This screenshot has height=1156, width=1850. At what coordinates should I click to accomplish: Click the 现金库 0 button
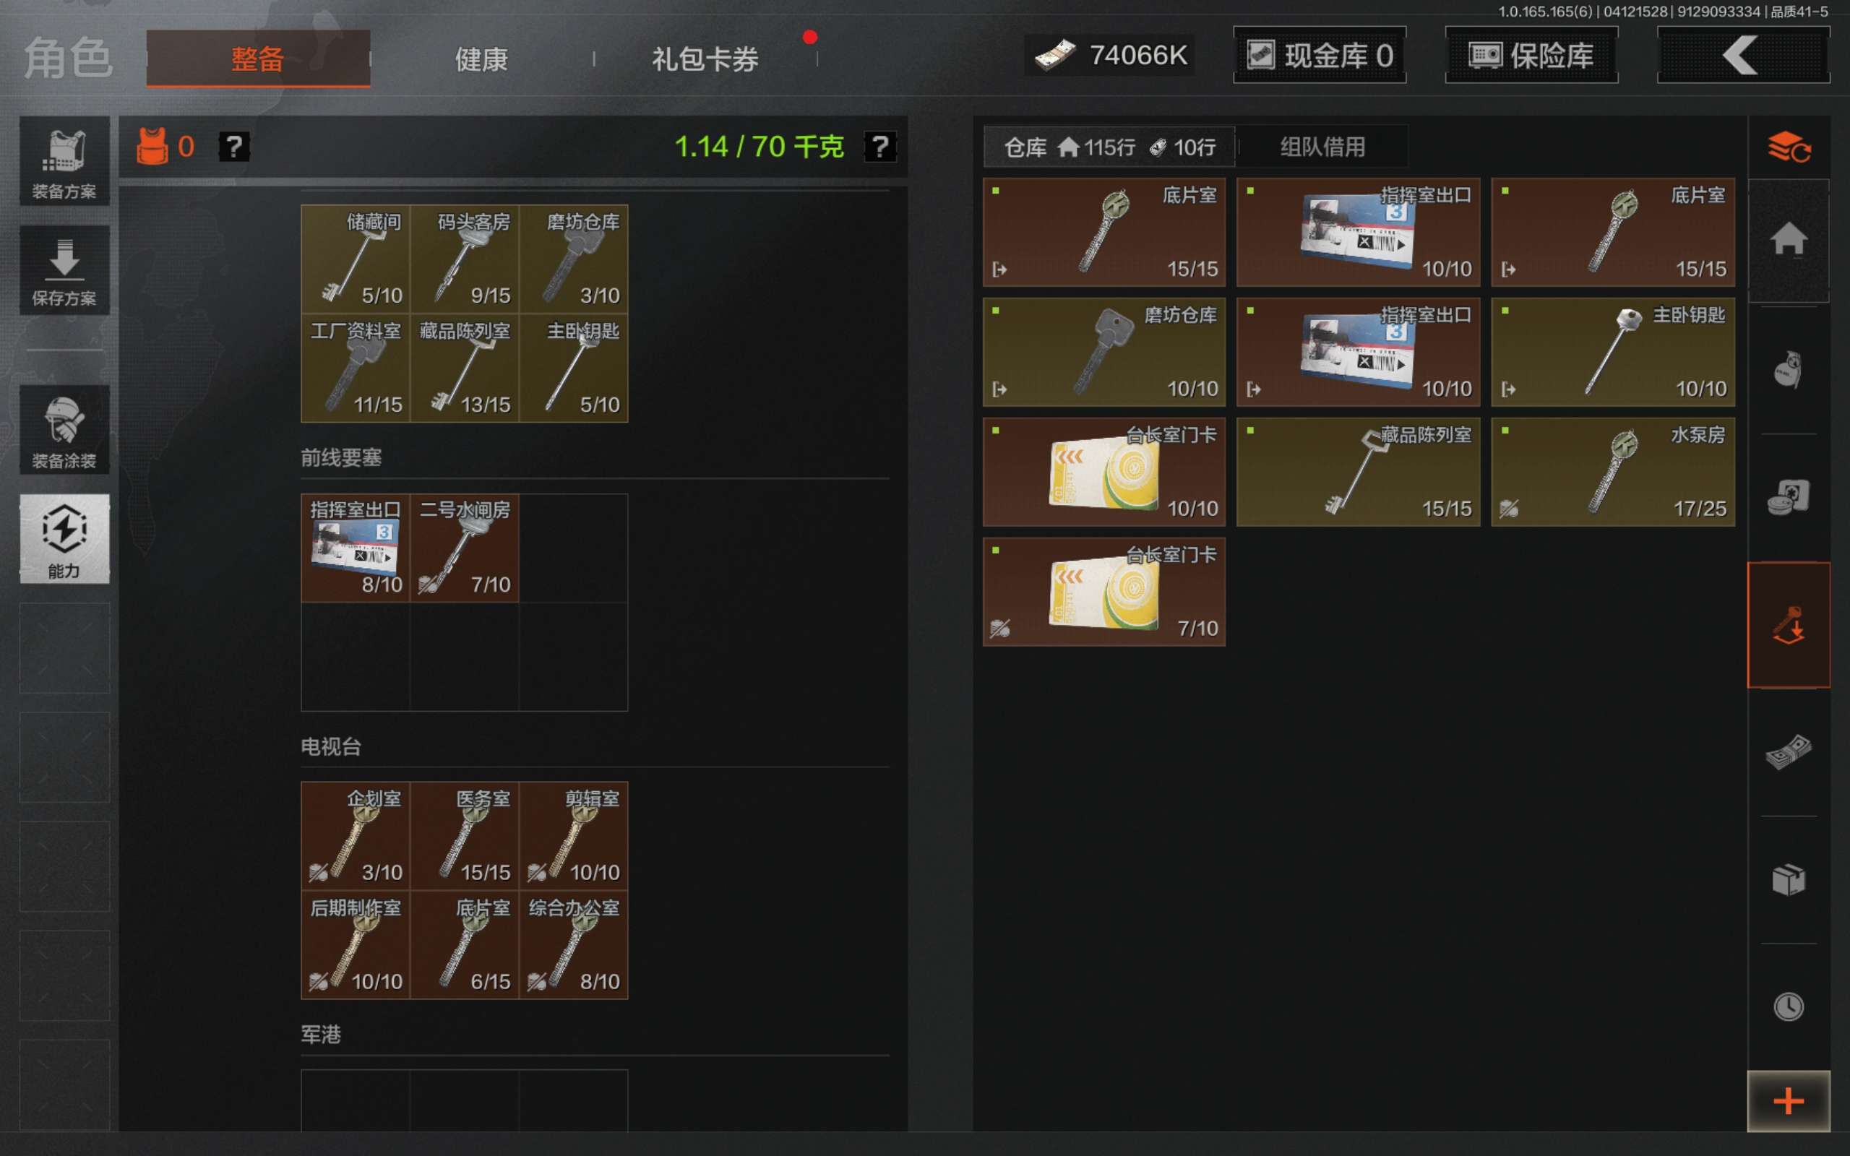(x=1320, y=55)
